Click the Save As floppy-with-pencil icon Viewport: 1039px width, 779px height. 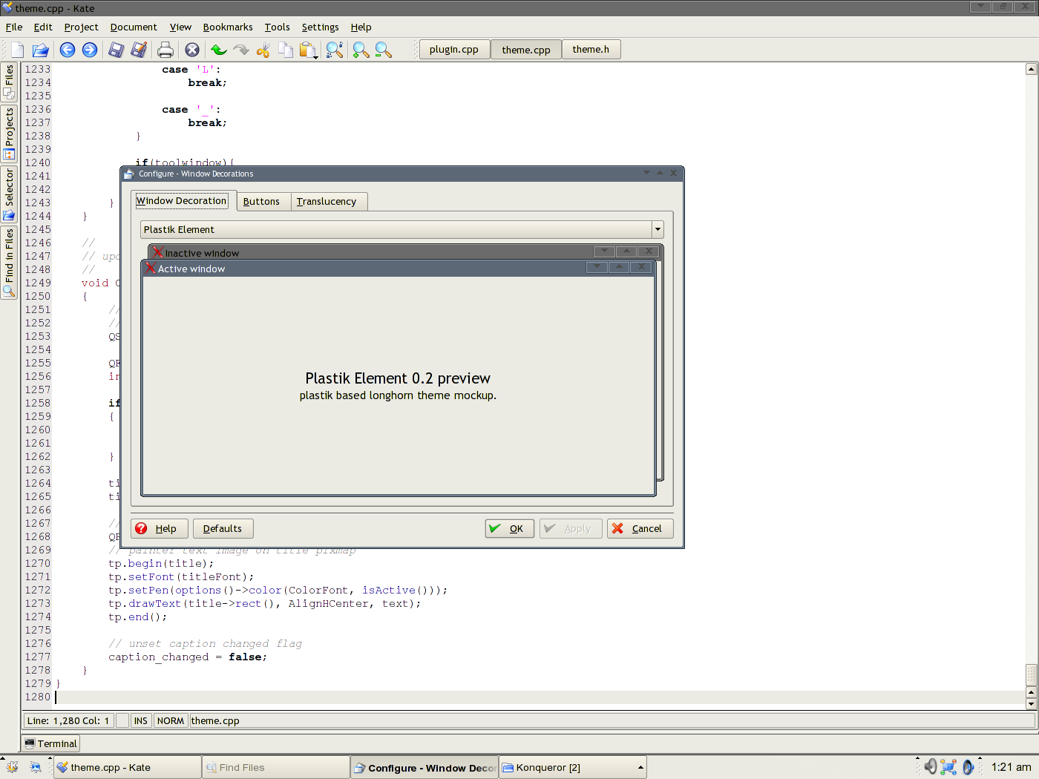(x=139, y=50)
